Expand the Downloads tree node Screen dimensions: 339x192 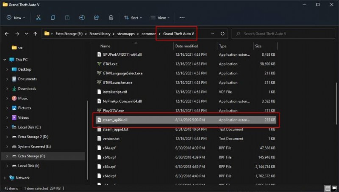tap(7, 89)
